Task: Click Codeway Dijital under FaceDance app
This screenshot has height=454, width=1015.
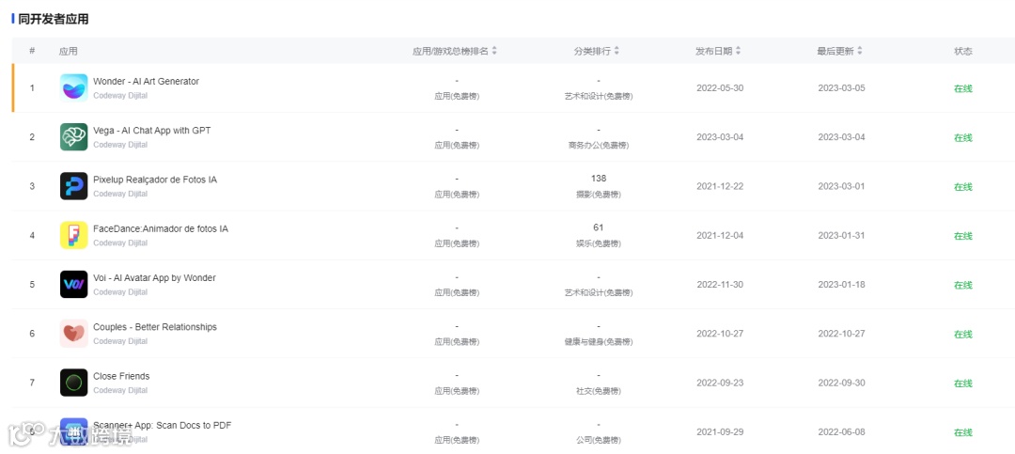Action: (x=120, y=243)
